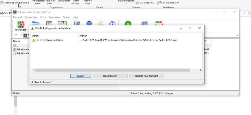Screen dimensions: 251x115
Task: Click the Taak afbreken button
Action: coord(110,76)
